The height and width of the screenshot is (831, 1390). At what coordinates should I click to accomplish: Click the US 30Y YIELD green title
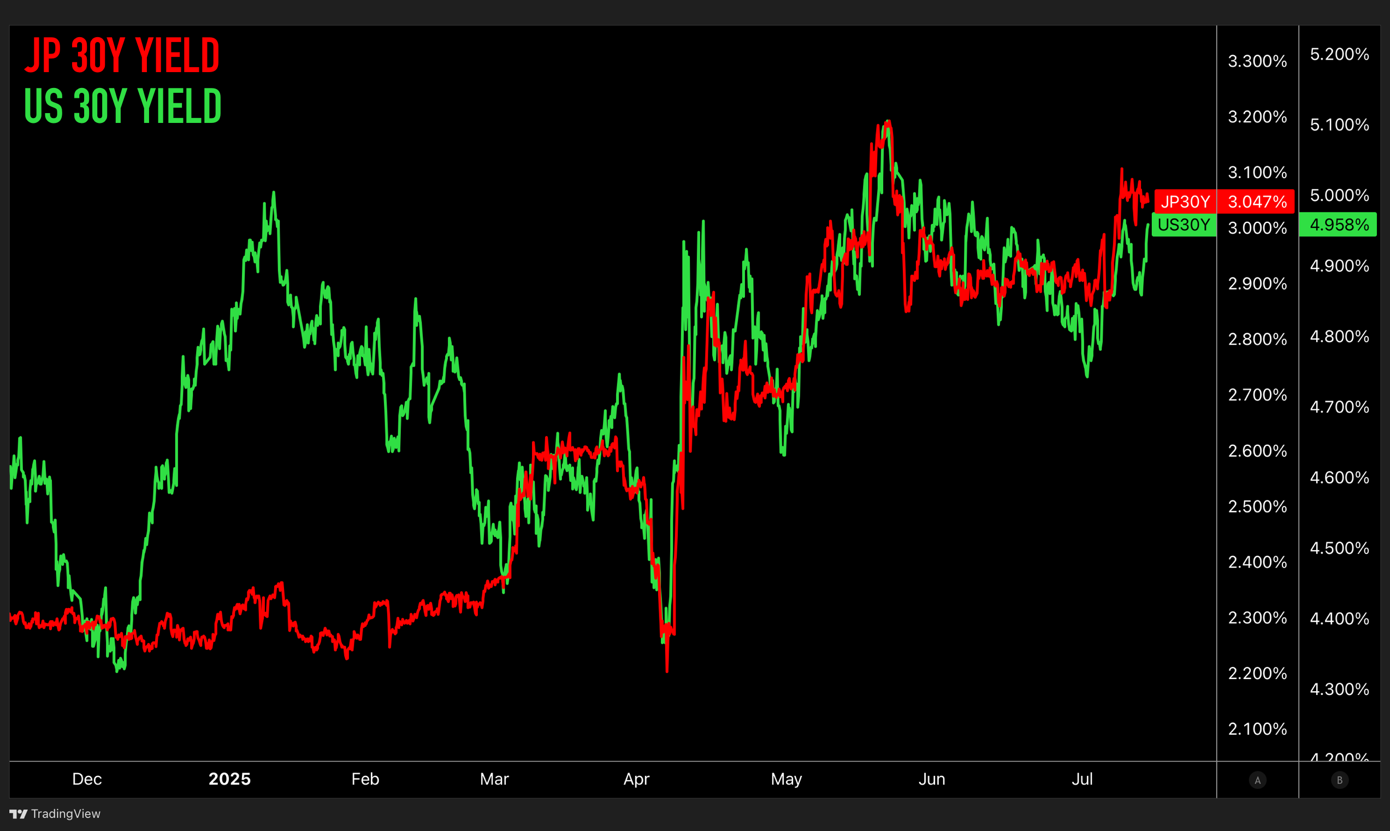click(x=123, y=107)
